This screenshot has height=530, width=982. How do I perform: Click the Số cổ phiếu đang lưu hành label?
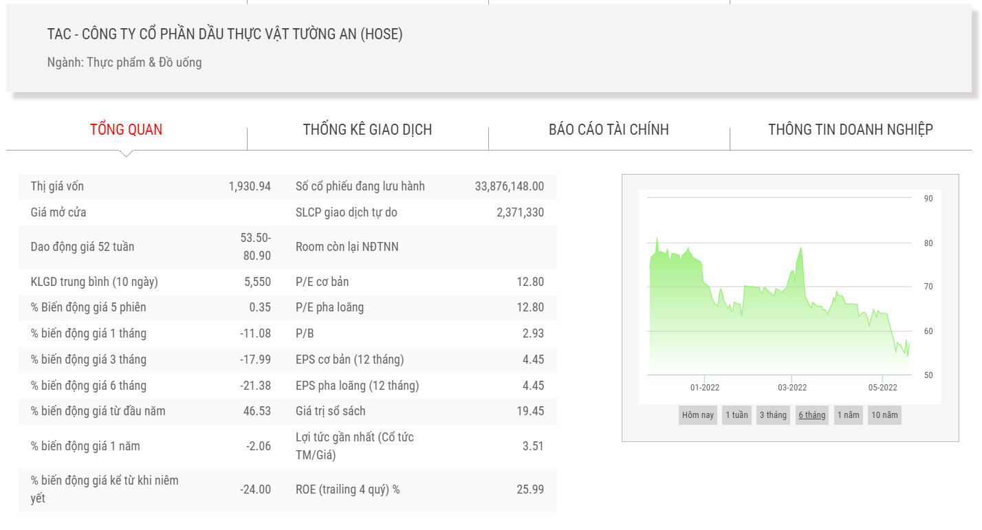360,186
